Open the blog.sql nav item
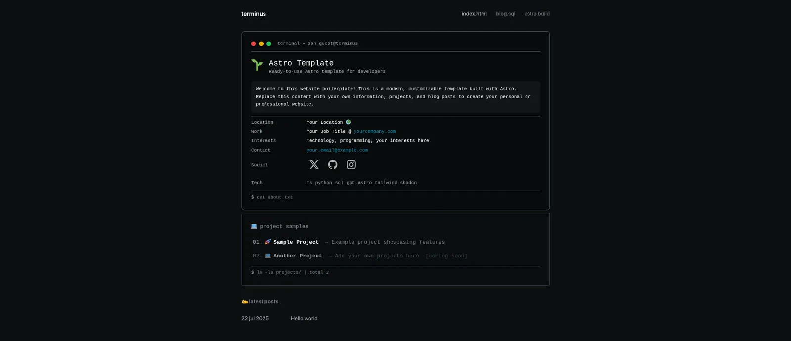The height and width of the screenshot is (341, 791). coord(505,14)
